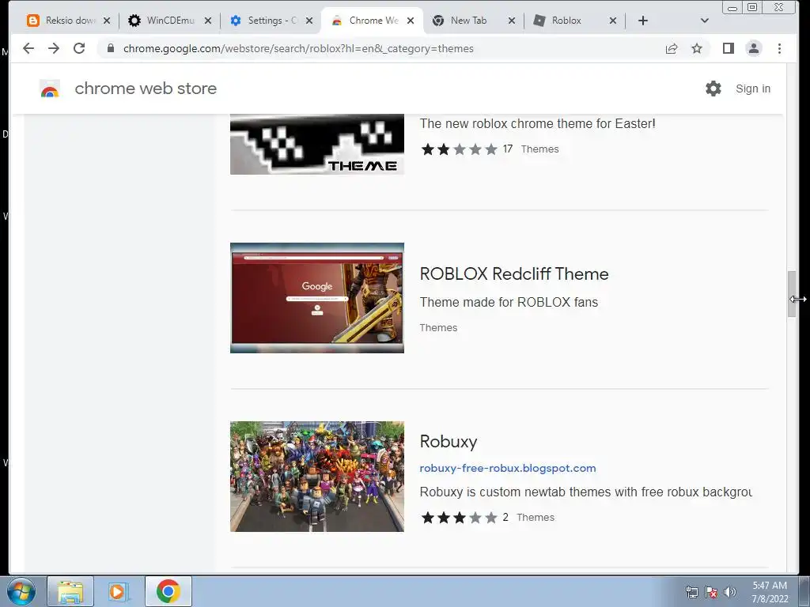Click the page vertical scrollbar thumb
Image resolution: width=810 pixels, height=607 pixels.
[x=792, y=294]
